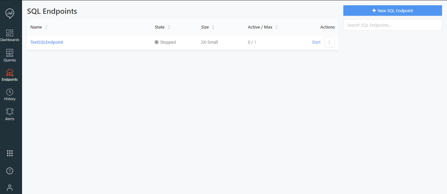
Task: Click the SQL Endpoints page heading
Action: click(52, 11)
